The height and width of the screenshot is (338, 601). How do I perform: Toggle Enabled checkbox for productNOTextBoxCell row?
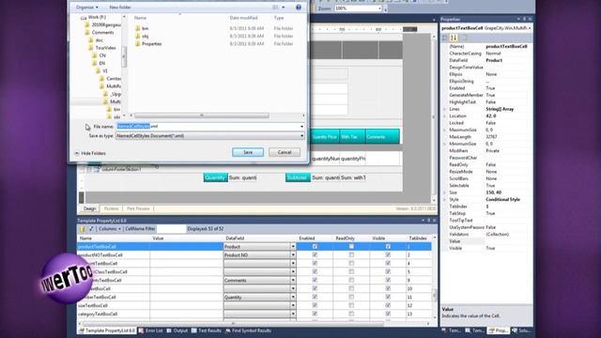point(315,255)
